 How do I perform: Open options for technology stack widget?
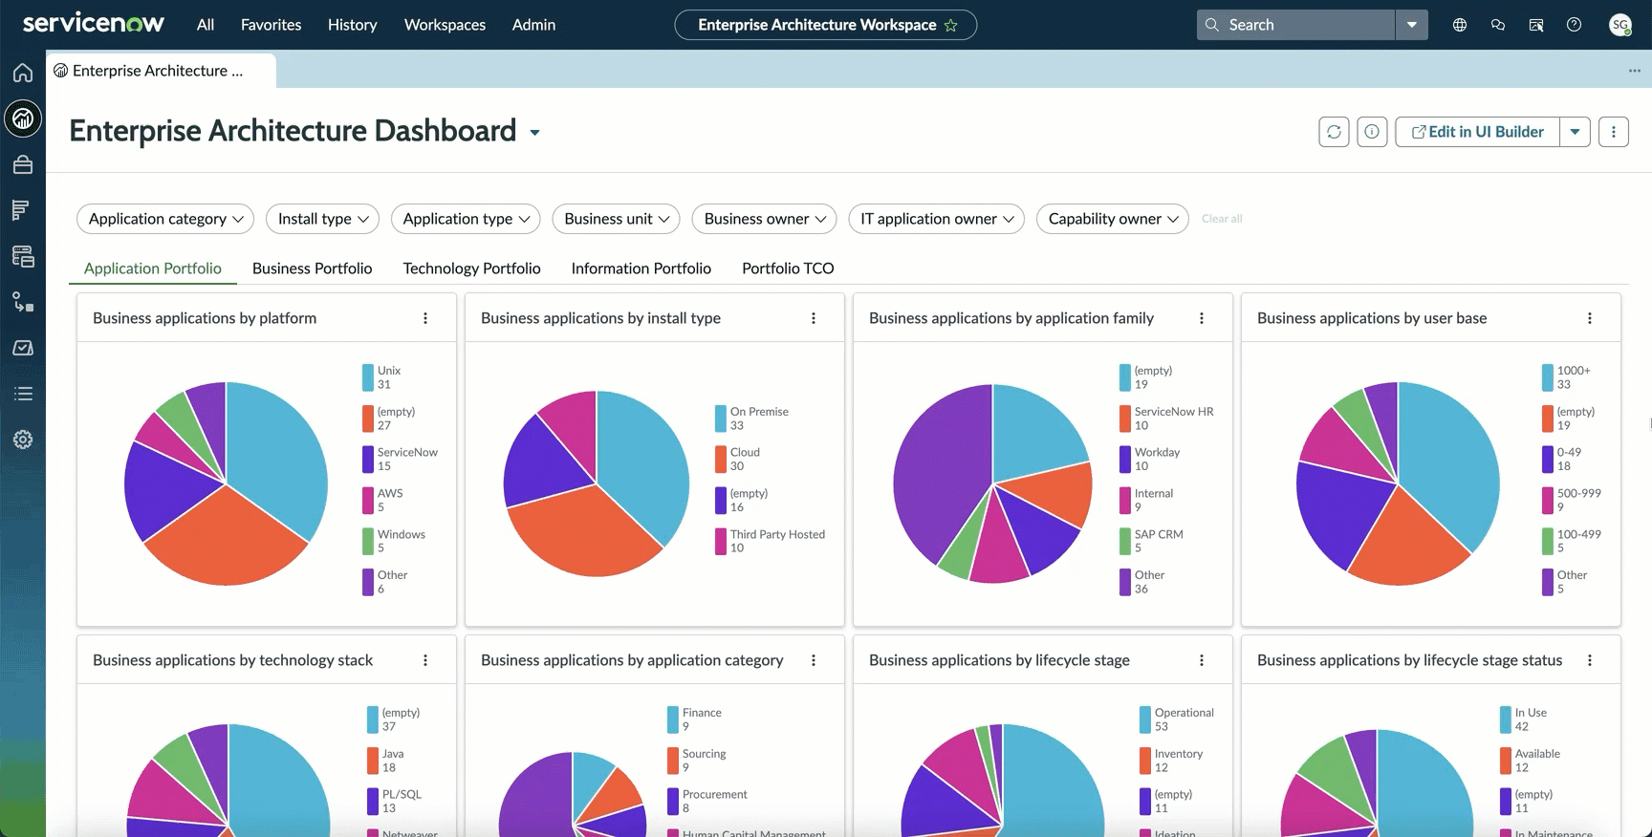pyautogui.click(x=425, y=660)
